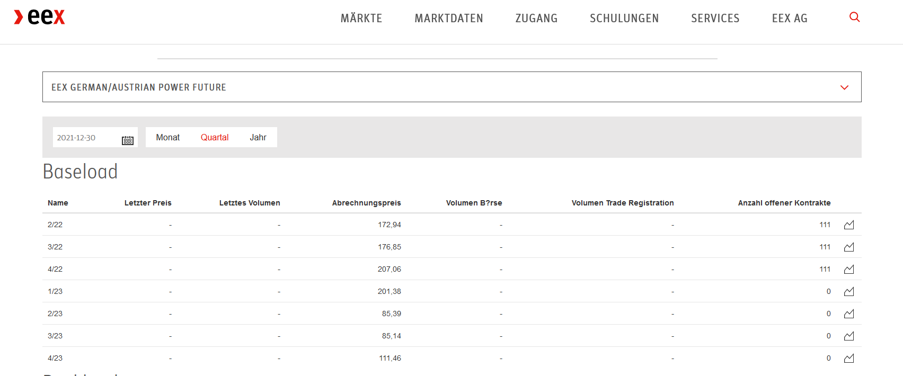Click the Baseload heading
This screenshot has height=376, width=903.
(x=80, y=172)
